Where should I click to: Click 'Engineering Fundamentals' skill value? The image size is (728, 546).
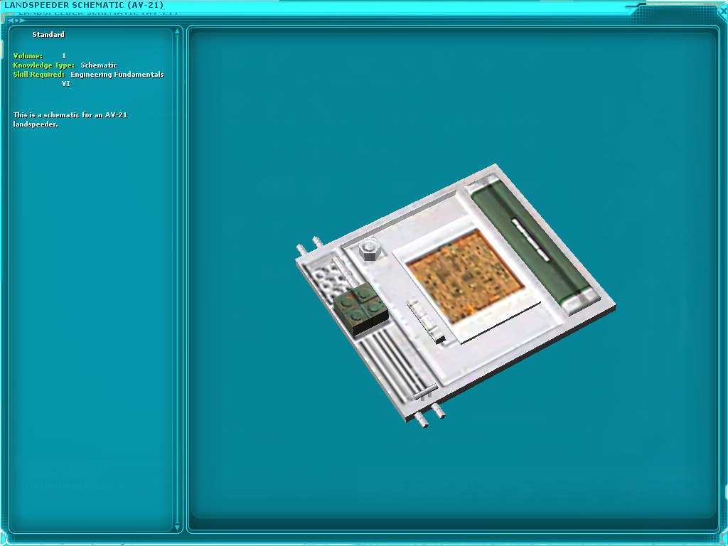pos(117,74)
